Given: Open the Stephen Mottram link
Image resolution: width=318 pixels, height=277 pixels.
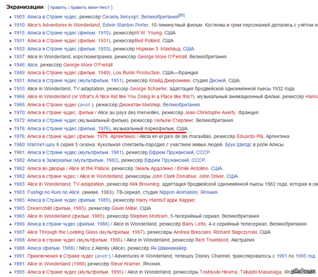Looking at the screenshot, I should tap(148, 216).
